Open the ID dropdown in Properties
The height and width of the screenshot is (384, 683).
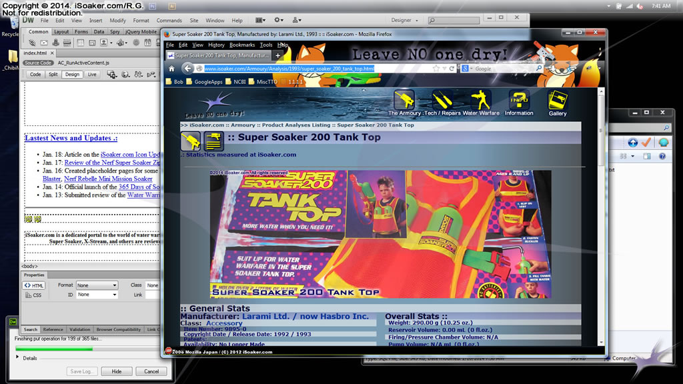[x=97, y=295]
